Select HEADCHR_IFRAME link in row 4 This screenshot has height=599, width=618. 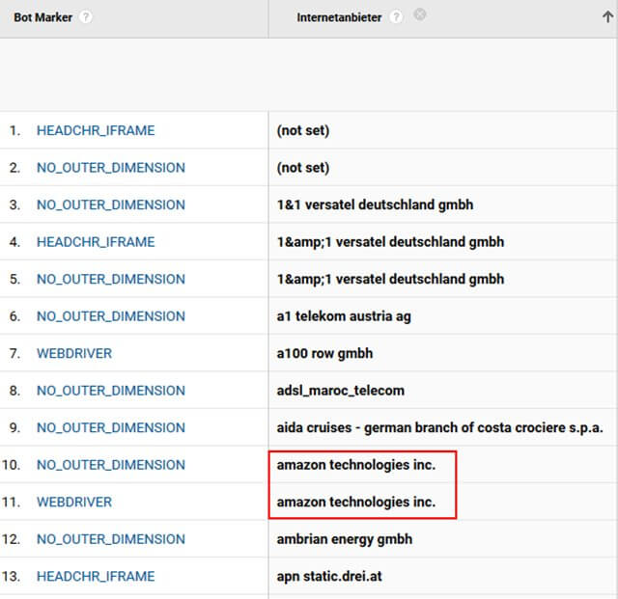(x=96, y=242)
